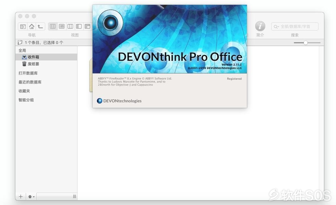Image resolution: width=336 pixels, height=205 pixels.
Task: Click the 全局 sidebar header
Action: [22, 50]
